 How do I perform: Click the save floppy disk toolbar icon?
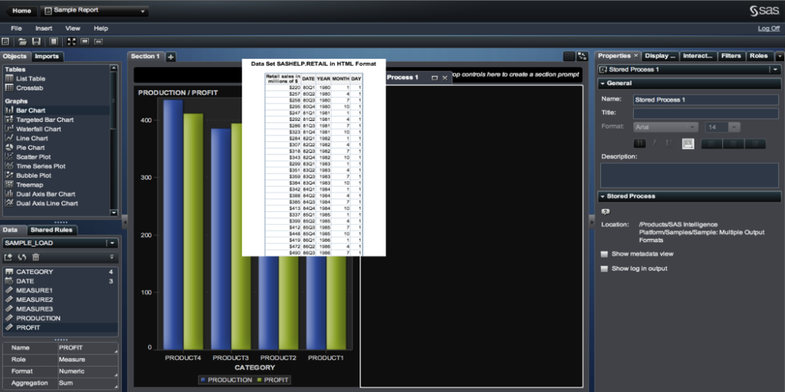click(37, 41)
